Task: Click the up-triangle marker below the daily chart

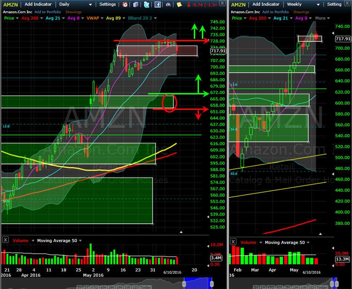Action: click(x=181, y=232)
